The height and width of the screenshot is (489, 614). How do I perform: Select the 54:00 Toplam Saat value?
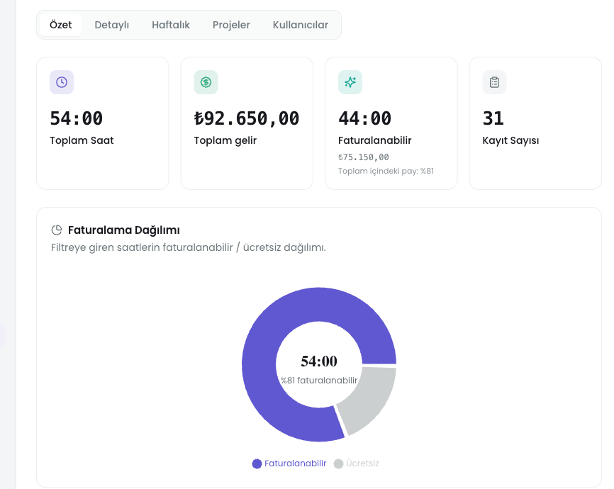pyautogui.click(x=77, y=118)
